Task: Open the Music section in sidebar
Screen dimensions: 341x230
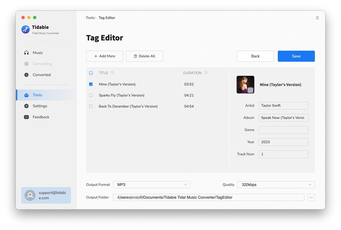Action: point(46,53)
